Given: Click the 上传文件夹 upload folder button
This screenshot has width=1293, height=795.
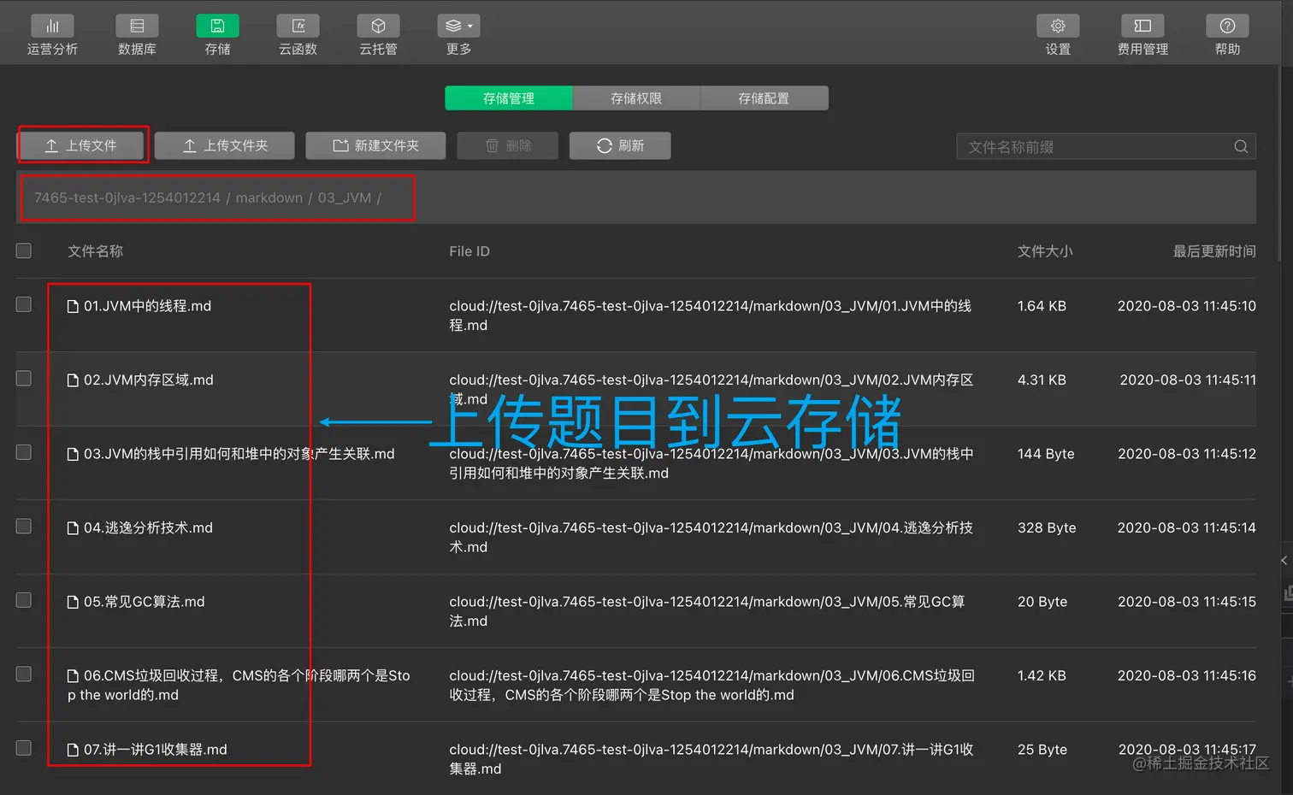Looking at the screenshot, I should 225,145.
